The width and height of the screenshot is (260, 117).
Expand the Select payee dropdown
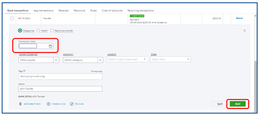[56, 60]
